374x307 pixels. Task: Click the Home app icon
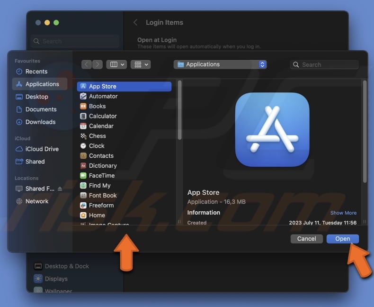point(83,215)
